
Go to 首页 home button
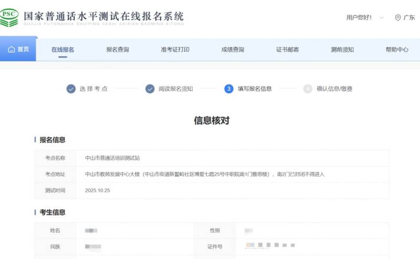(x=19, y=49)
